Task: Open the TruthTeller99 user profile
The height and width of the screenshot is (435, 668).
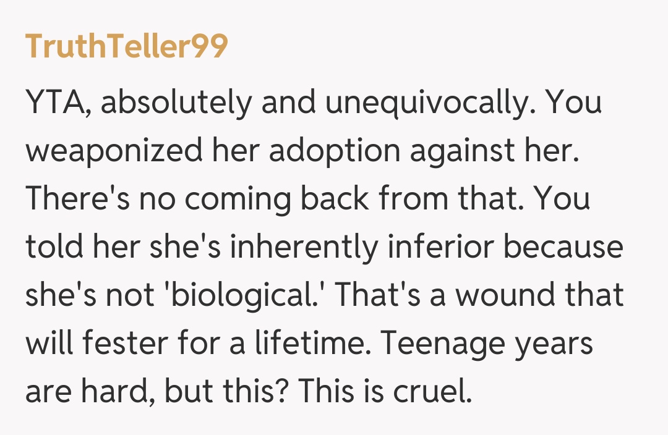Action: pos(127,47)
